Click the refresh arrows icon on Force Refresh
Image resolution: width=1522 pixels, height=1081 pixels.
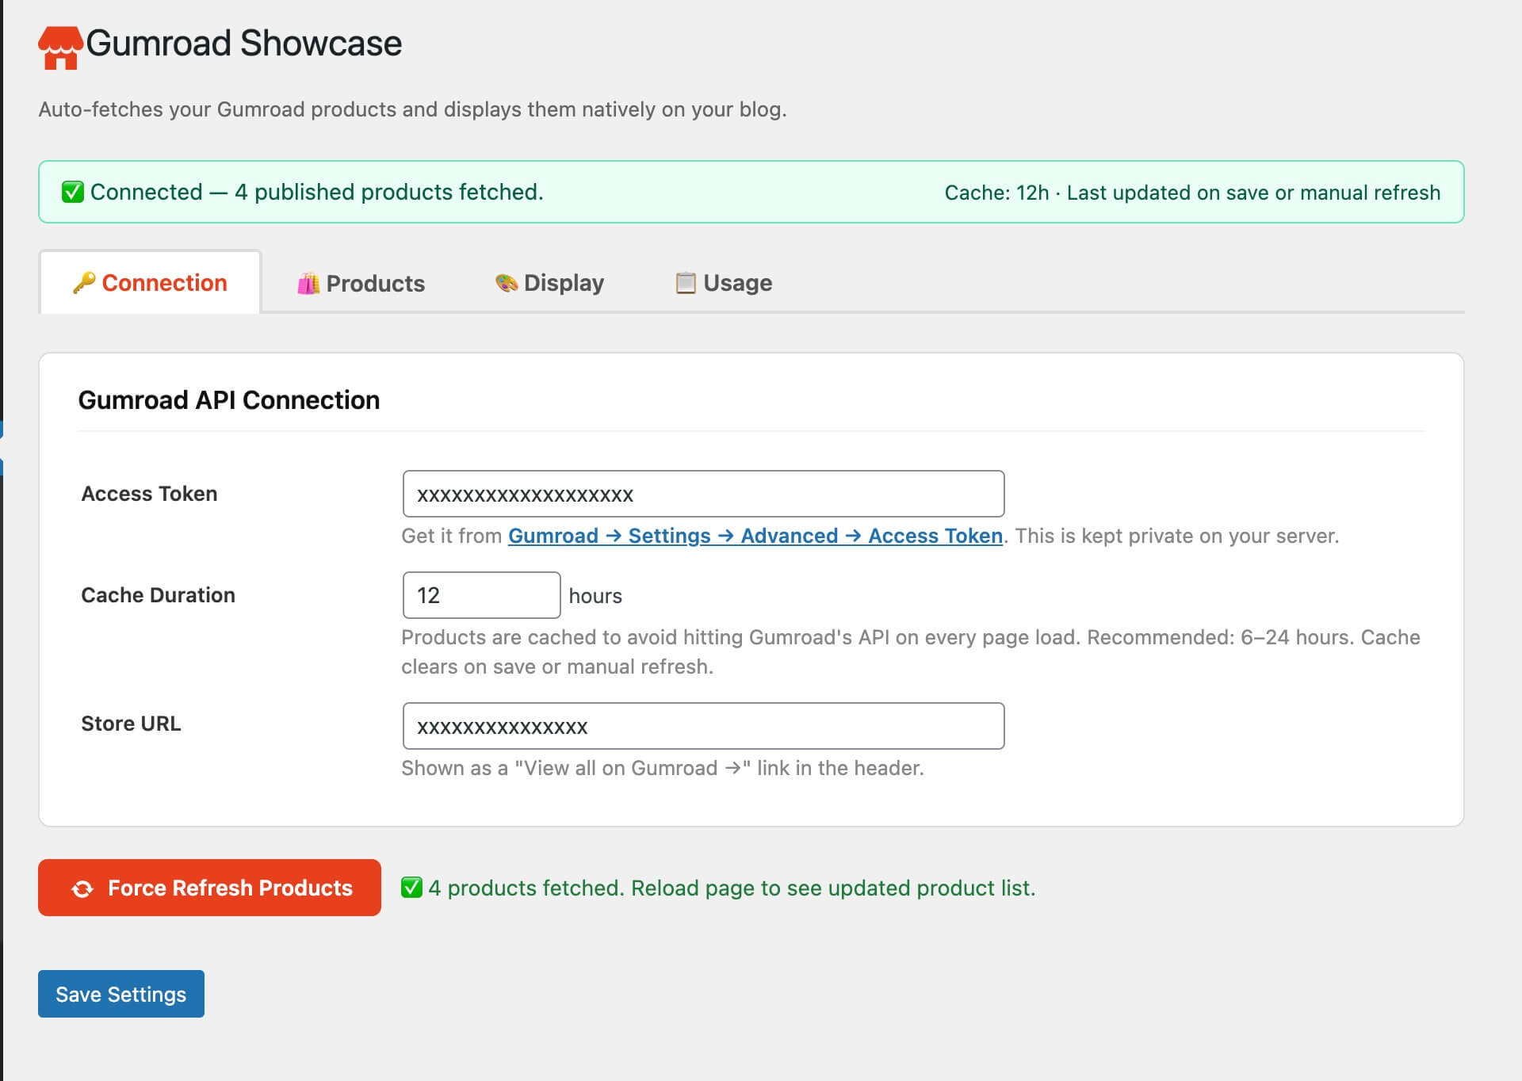(82, 888)
